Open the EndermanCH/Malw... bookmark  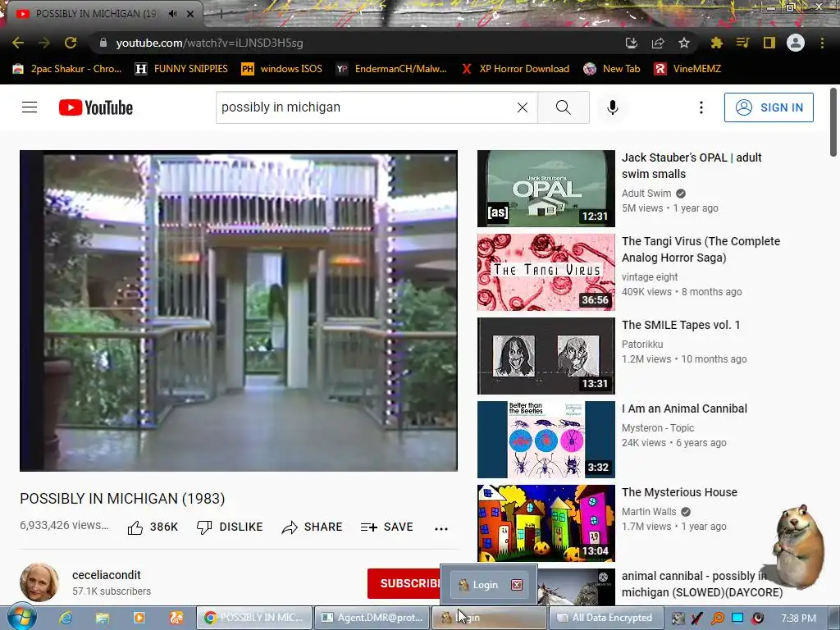pyautogui.click(x=391, y=69)
